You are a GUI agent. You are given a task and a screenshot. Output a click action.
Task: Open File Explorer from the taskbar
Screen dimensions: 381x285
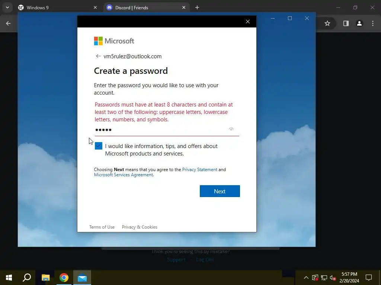coord(45,278)
